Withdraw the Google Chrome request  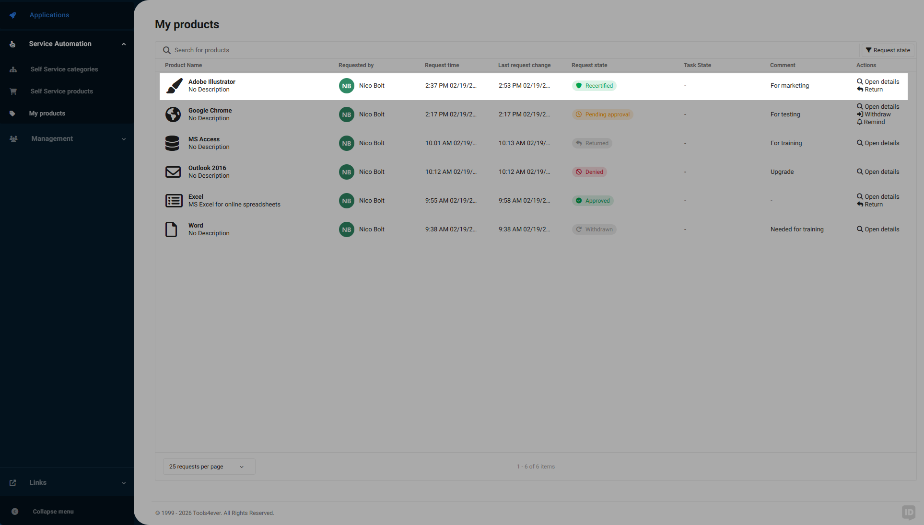click(874, 114)
